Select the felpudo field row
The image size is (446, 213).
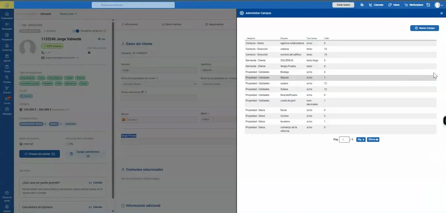point(340,78)
